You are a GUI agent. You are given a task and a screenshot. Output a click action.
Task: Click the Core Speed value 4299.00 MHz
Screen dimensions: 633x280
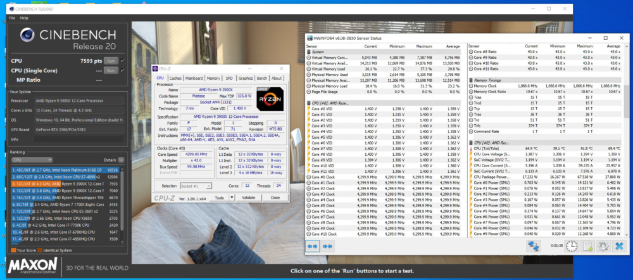pos(196,155)
